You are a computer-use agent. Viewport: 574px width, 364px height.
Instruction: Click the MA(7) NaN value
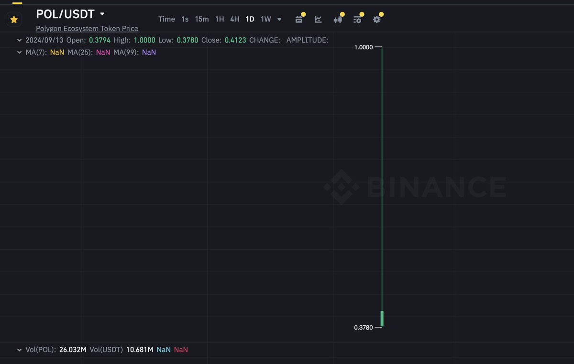(x=57, y=52)
